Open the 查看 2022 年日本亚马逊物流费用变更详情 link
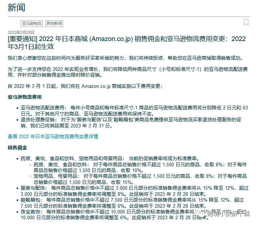258x225 pixels. tap(53, 137)
